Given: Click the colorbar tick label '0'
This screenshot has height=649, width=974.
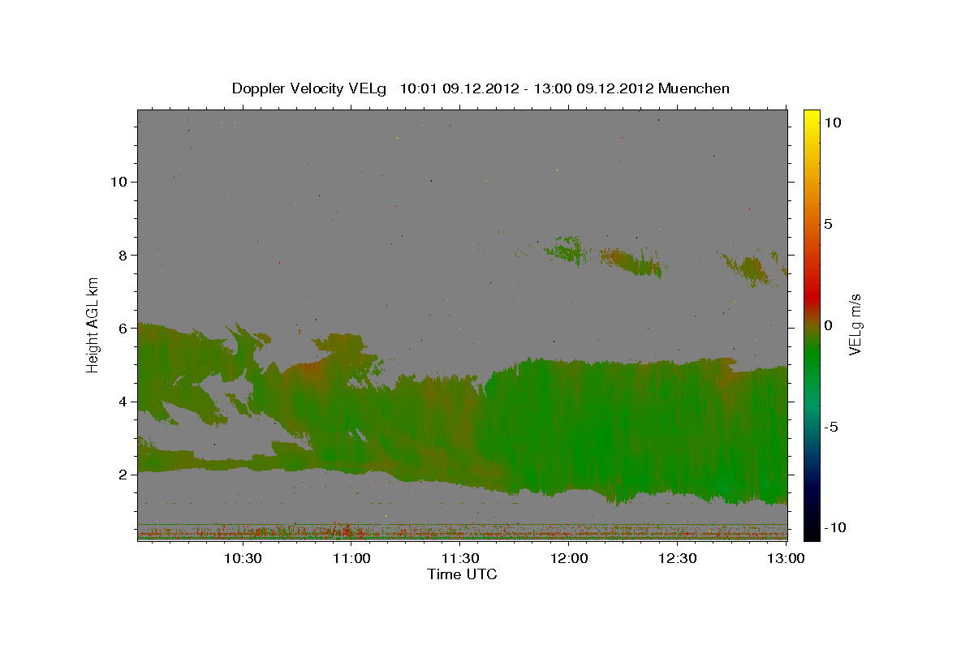Looking at the screenshot, I should coord(828,325).
